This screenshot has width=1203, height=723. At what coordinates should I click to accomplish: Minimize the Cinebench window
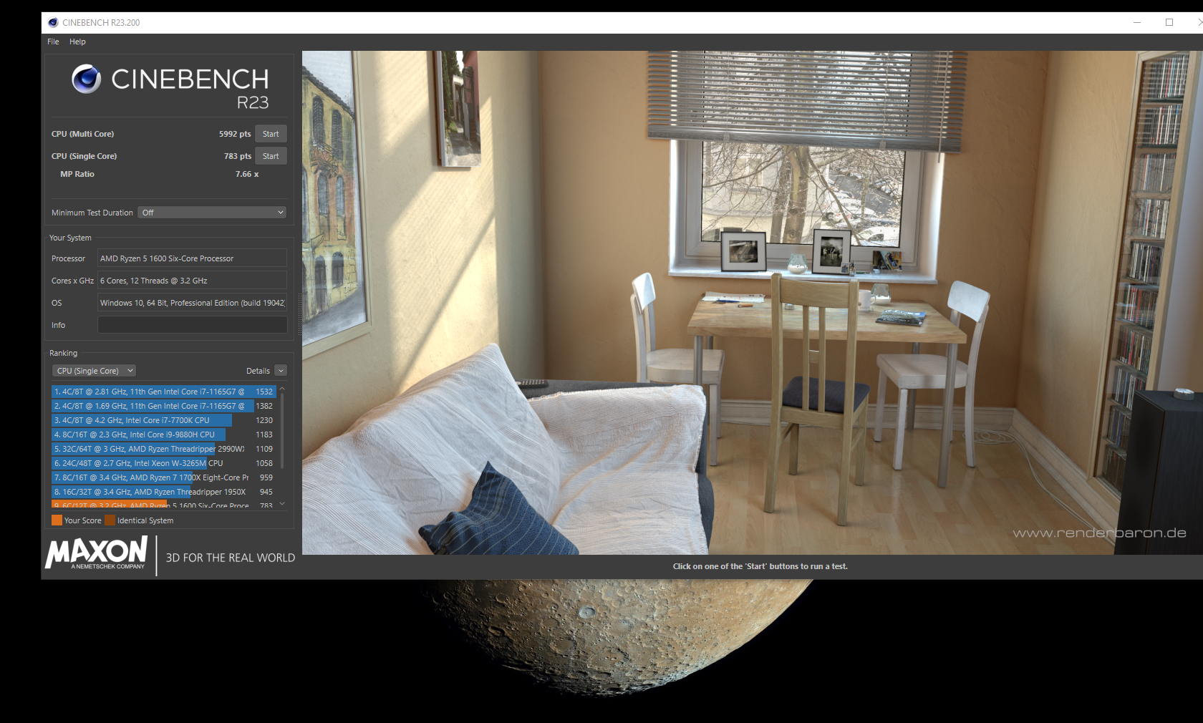1137,22
